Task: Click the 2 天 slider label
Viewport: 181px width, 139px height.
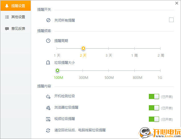Action: pos(83,56)
